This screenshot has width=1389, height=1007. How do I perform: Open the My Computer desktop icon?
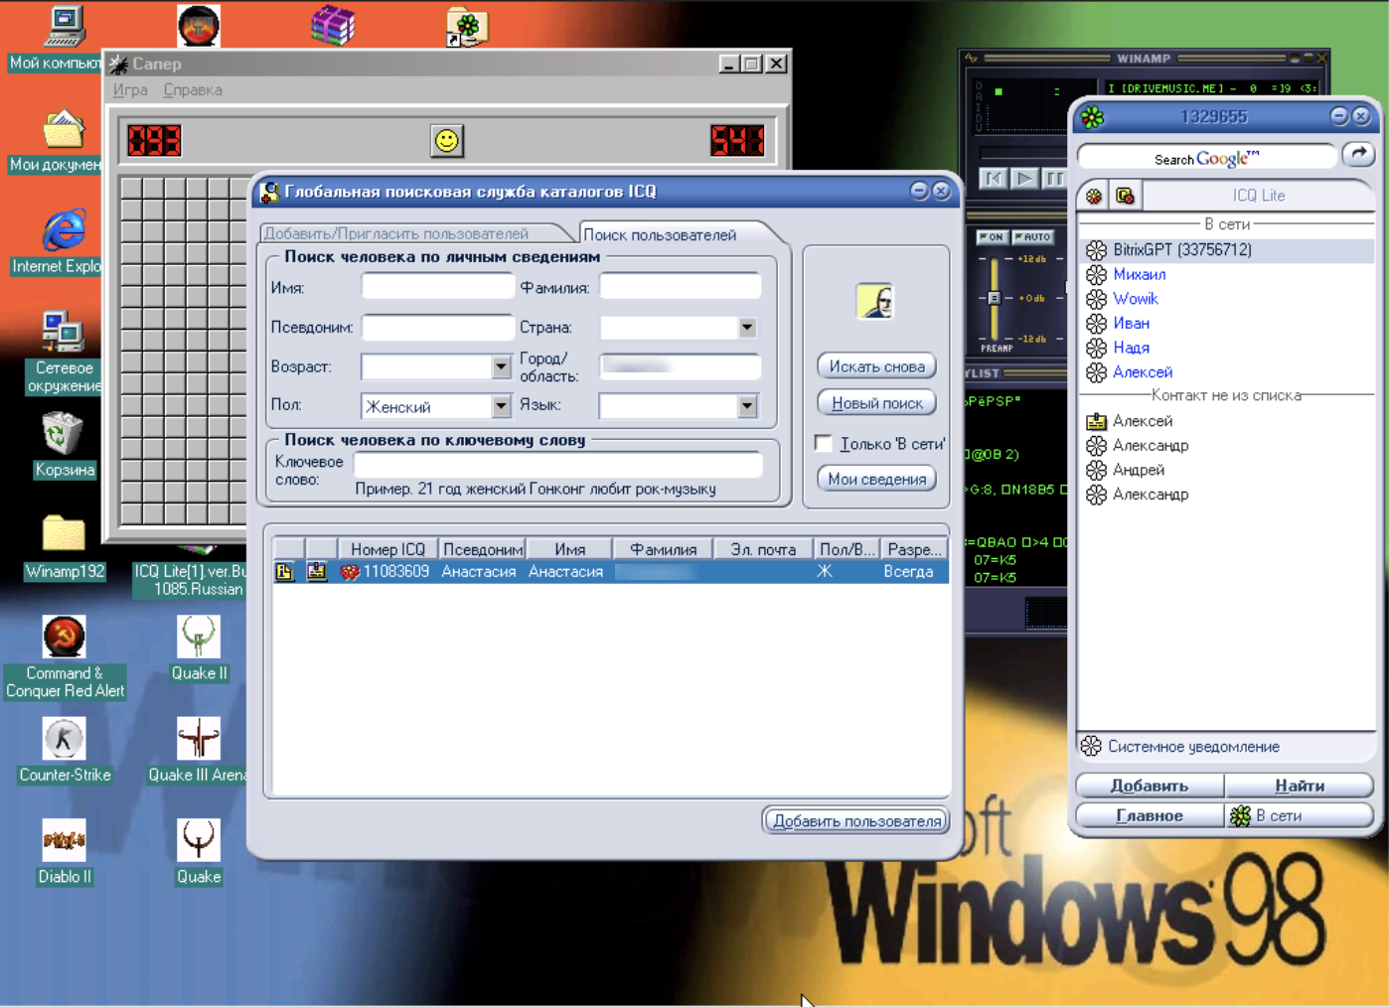[66, 27]
